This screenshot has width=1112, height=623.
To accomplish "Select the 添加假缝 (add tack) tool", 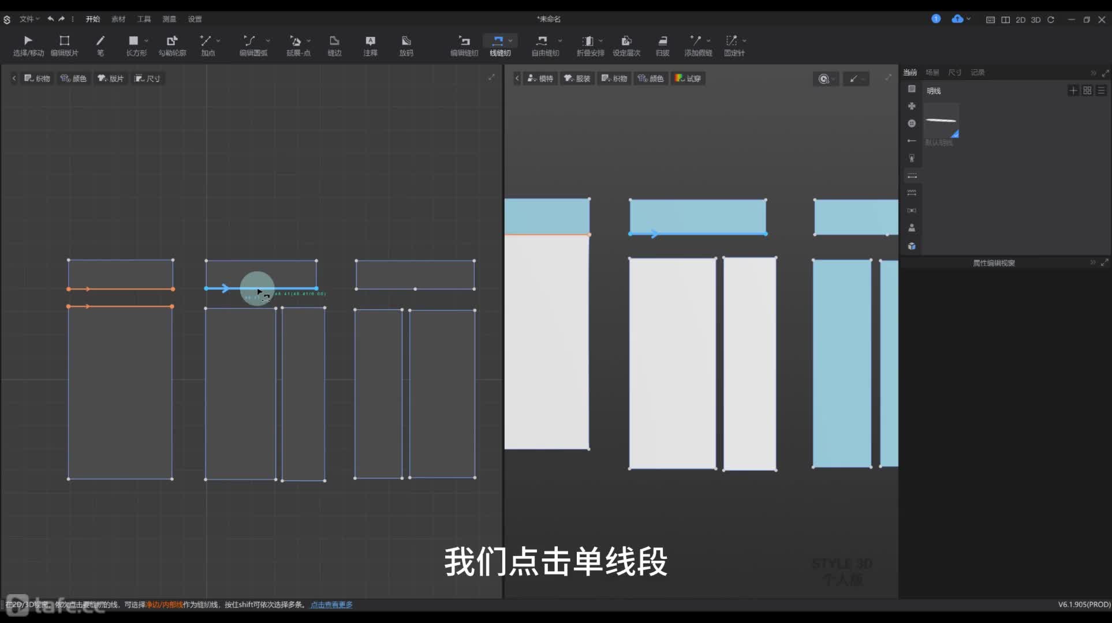I will [x=697, y=46].
